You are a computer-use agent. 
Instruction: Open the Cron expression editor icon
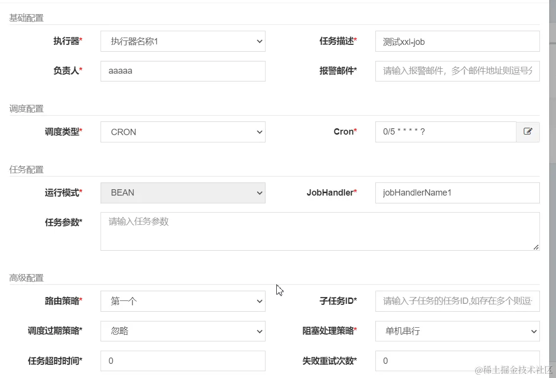[x=528, y=132]
